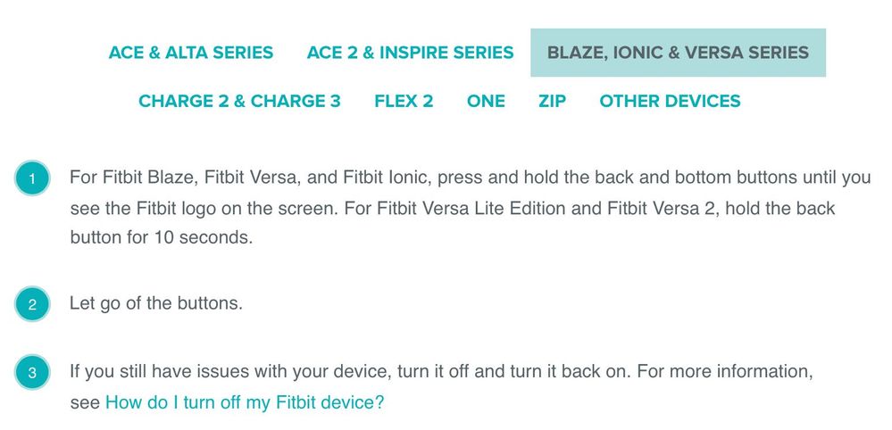Open the Ace & Alta Series tab
892x430 pixels.
[x=190, y=53]
